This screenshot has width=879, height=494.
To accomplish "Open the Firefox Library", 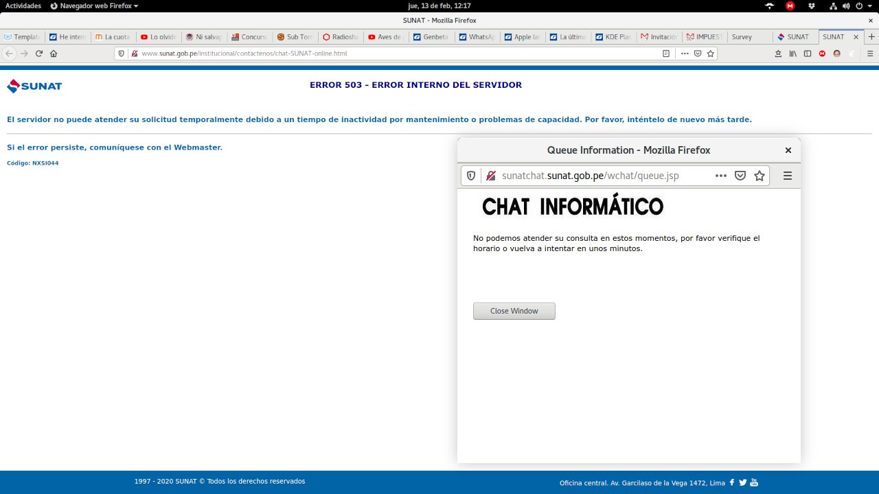I will pos(794,53).
